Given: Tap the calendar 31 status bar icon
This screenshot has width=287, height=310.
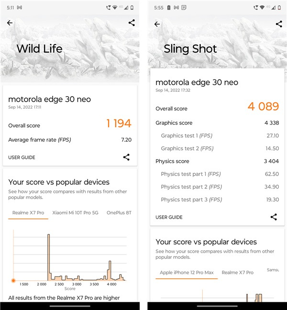Looking at the screenshot, I should 184,8.
